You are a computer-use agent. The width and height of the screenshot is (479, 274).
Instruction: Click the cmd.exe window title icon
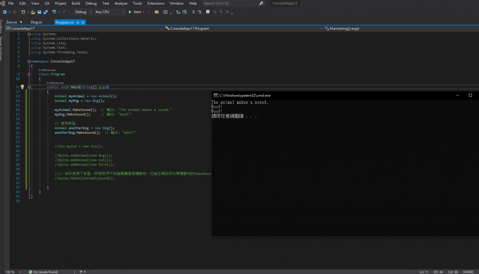click(x=216, y=95)
